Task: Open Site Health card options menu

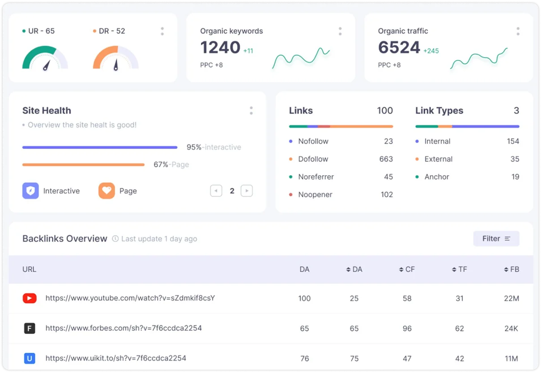Action: coord(251,110)
